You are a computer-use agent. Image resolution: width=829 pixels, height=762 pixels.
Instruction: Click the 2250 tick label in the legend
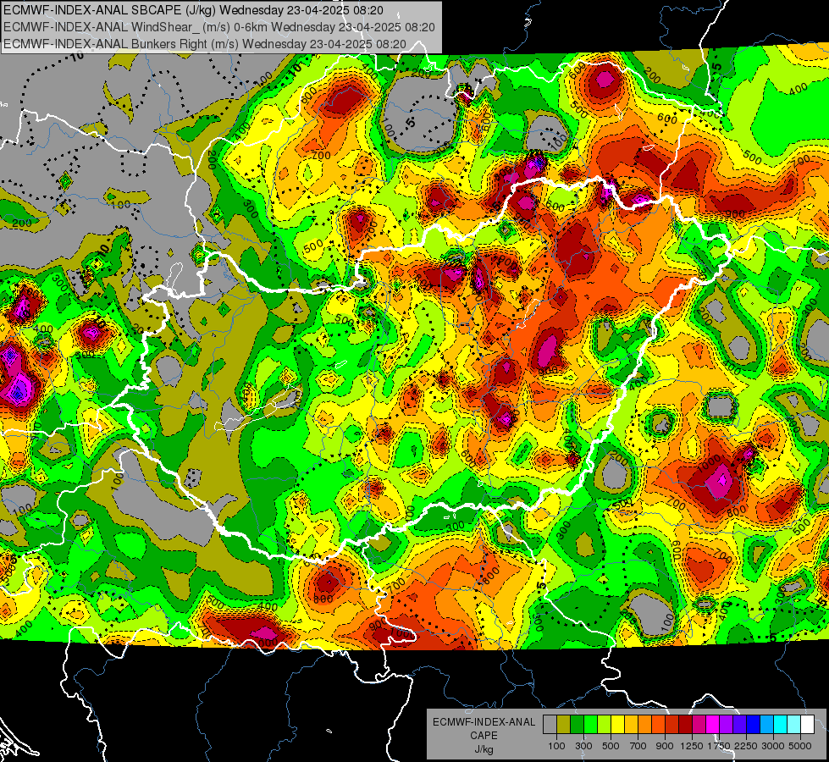pyautogui.click(x=747, y=746)
